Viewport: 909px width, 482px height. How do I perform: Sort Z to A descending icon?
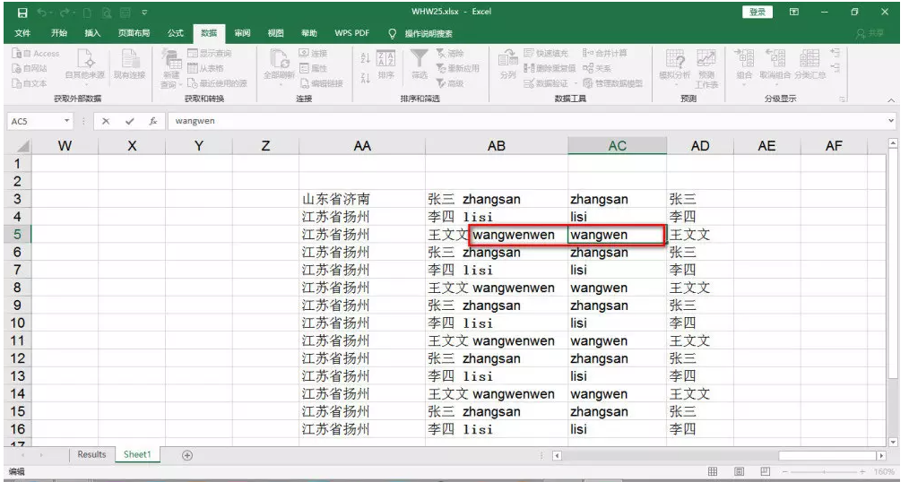[x=365, y=78]
